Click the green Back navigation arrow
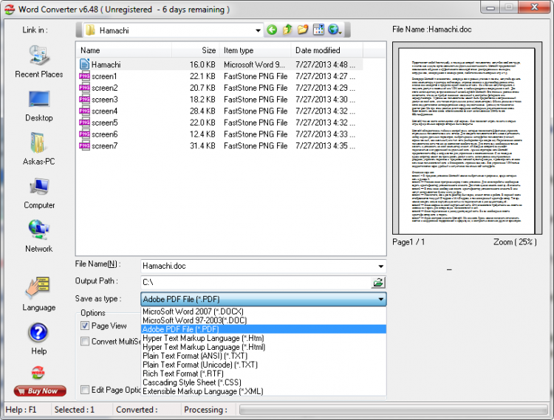Image resolution: width=554 pixels, height=420 pixels. pyautogui.click(x=272, y=30)
